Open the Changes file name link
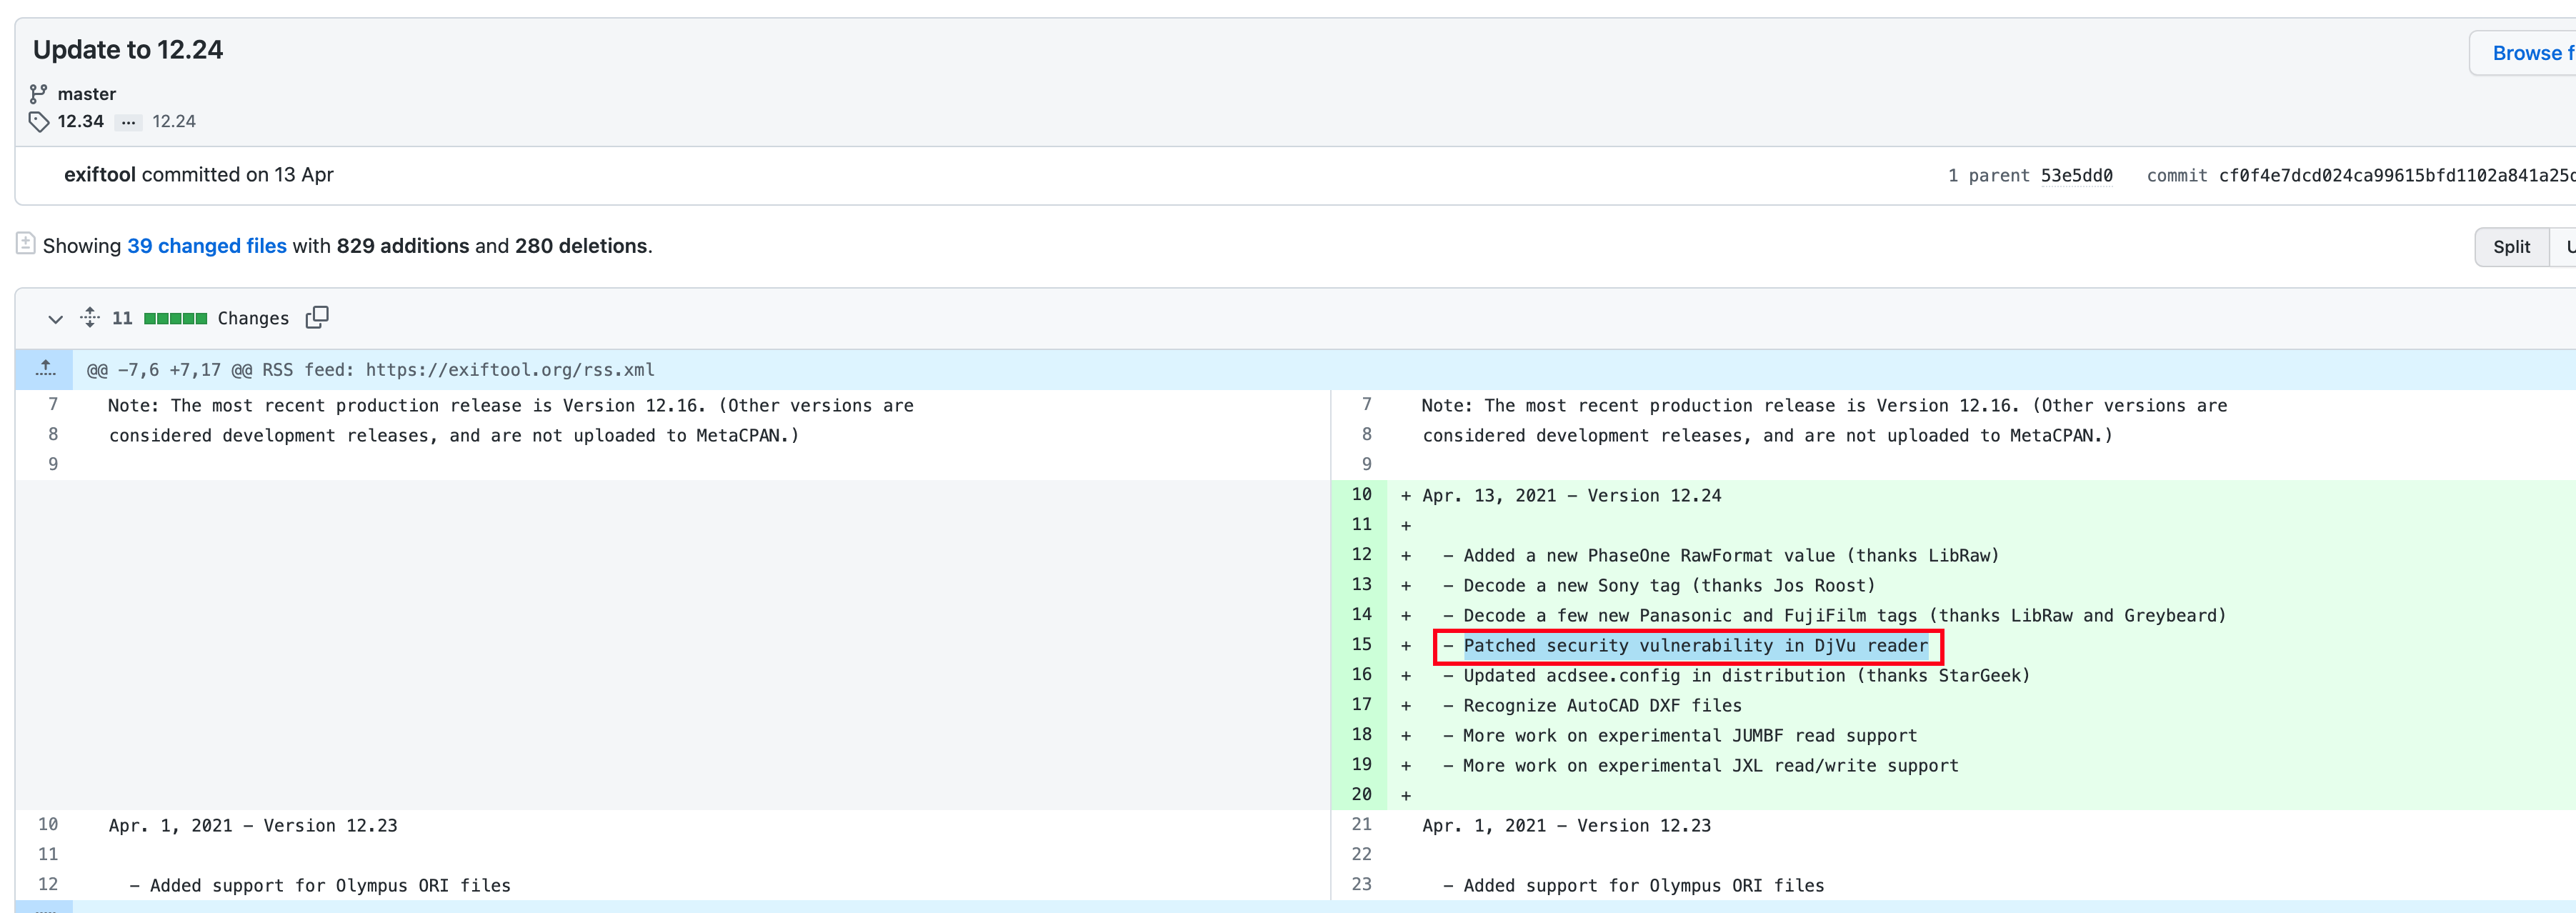Image resolution: width=2576 pixels, height=913 pixels. [x=253, y=319]
